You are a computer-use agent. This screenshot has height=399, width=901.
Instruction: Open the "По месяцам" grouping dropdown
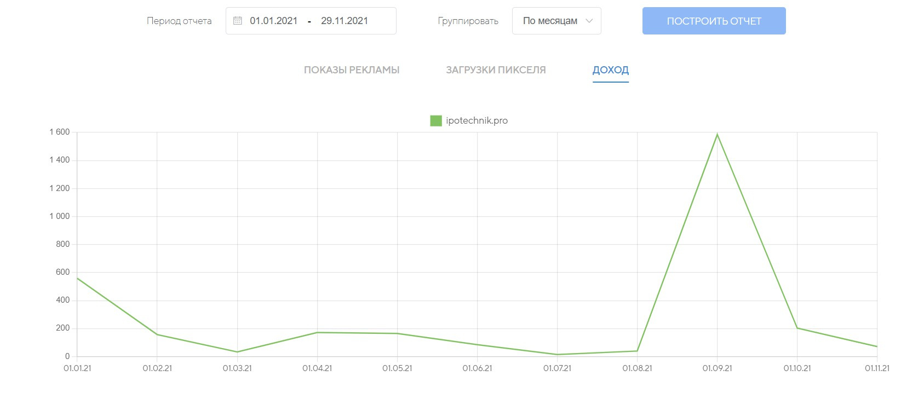click(x=550, y=21)
